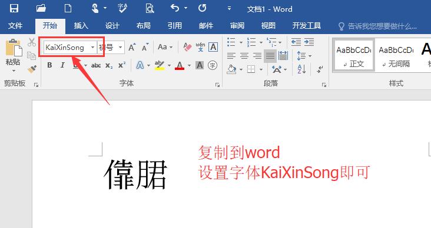Toggle strikethrough (abc) formatting
This screenshot has width=431, height=228.
coord(96,65)
